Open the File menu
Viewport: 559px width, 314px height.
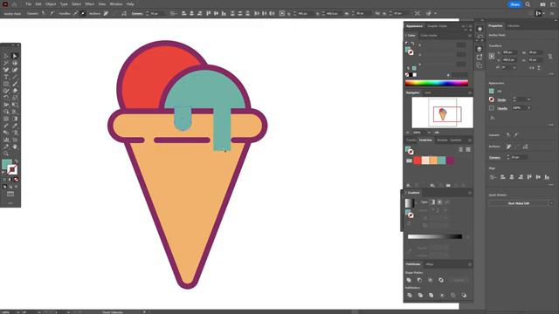click(28, 3)
